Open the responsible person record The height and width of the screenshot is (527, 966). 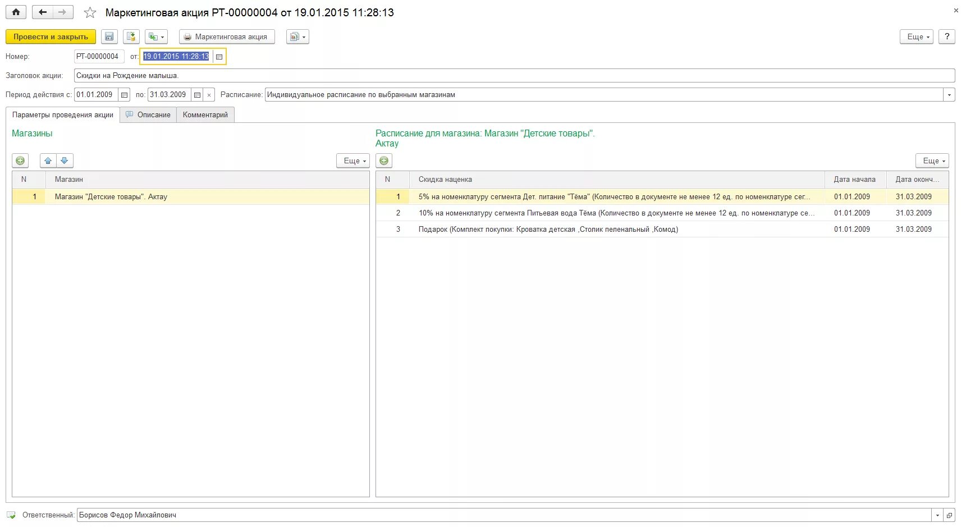[x=949, y=515]
